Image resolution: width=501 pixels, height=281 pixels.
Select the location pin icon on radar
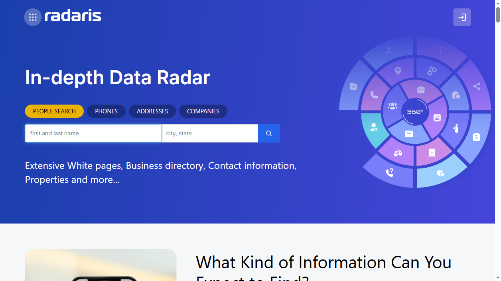[x=398, y=71]
